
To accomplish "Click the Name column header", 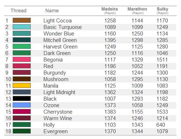I will click(x=52, y=10).
